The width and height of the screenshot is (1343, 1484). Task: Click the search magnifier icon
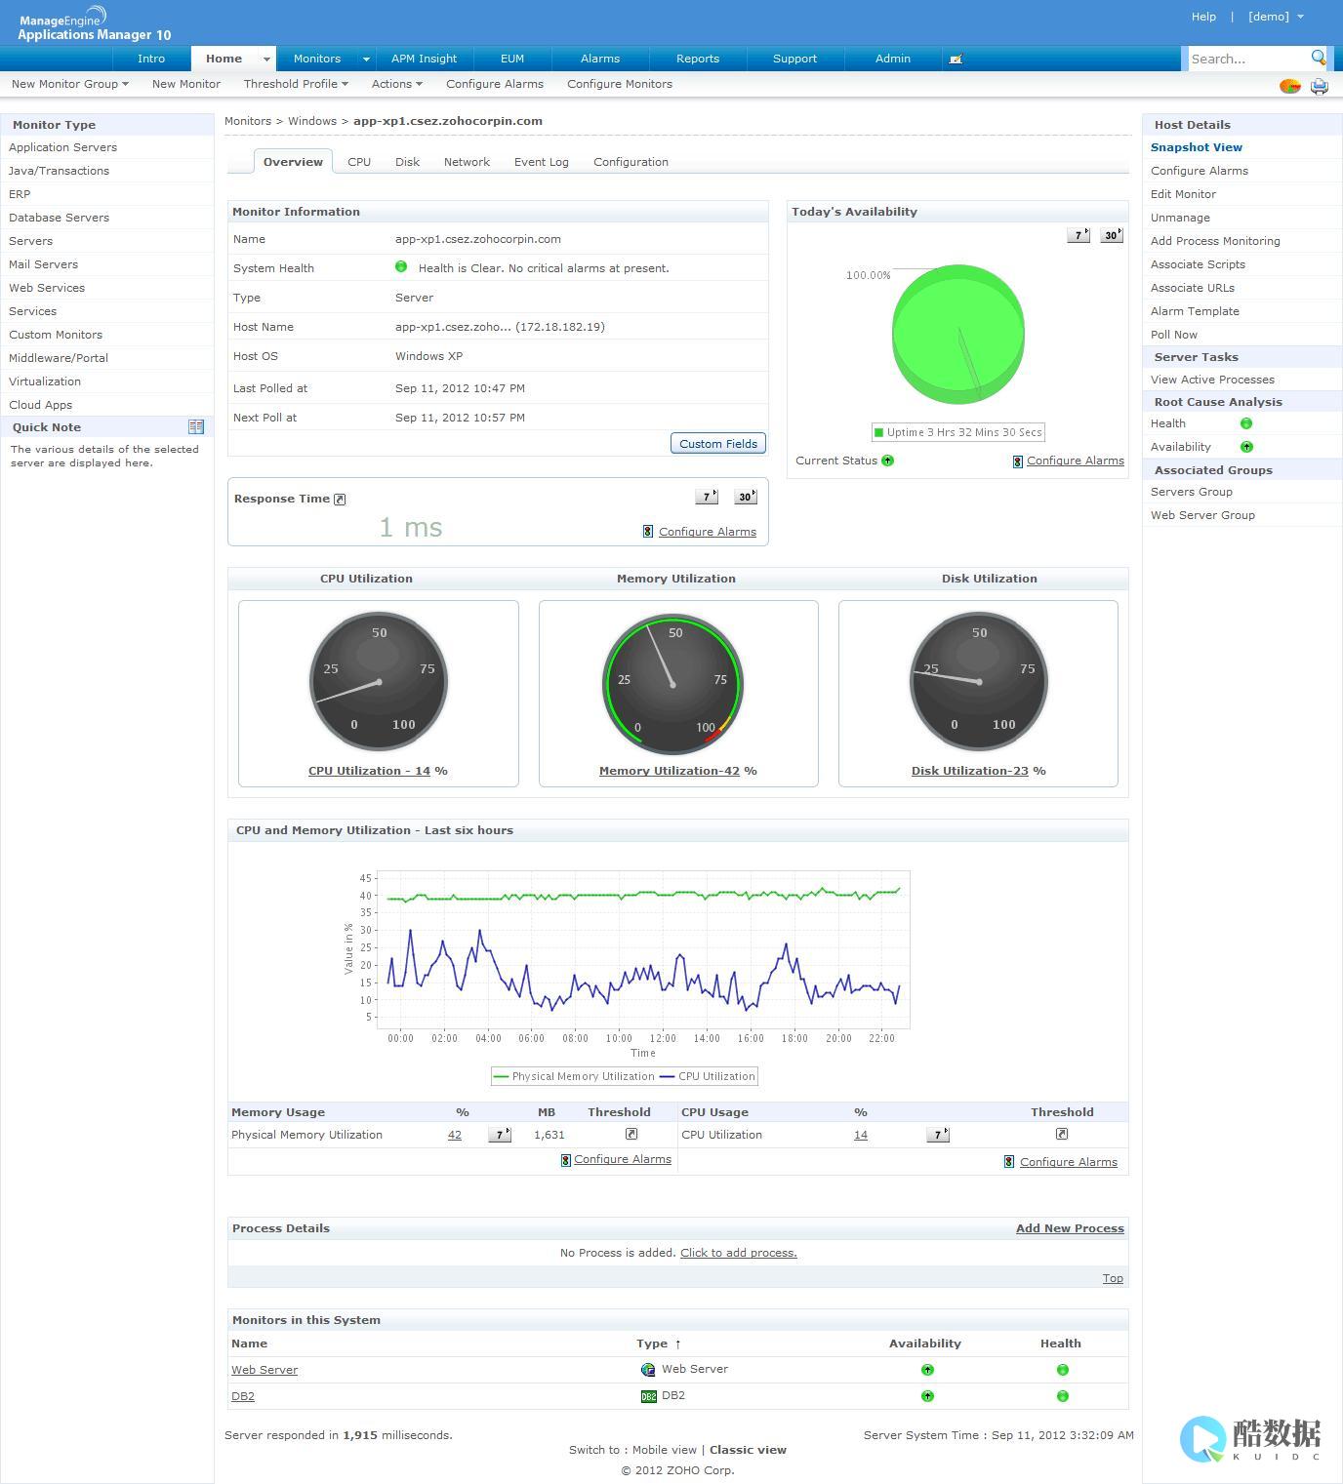(x=1318, y=58)
